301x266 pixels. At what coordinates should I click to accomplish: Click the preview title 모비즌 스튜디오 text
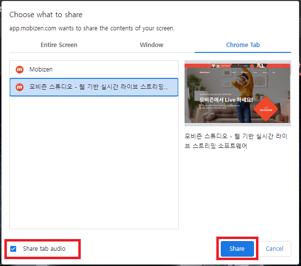[236, 141]
